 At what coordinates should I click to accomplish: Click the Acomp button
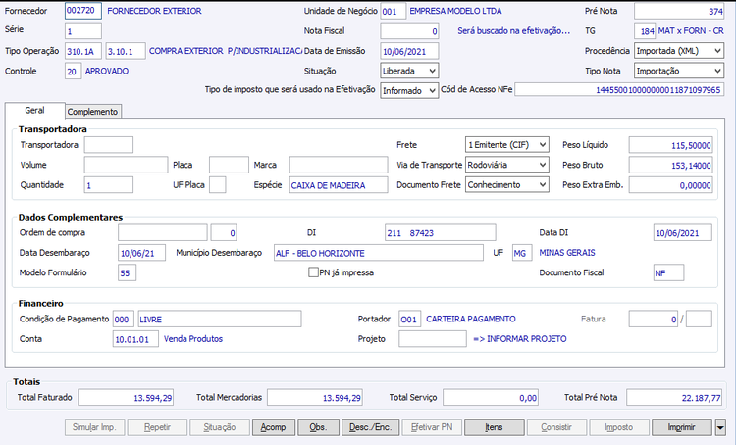pos(274,427)
